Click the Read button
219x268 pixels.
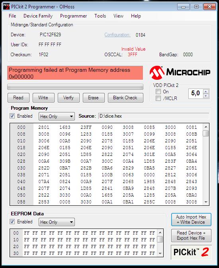(18, 98)
